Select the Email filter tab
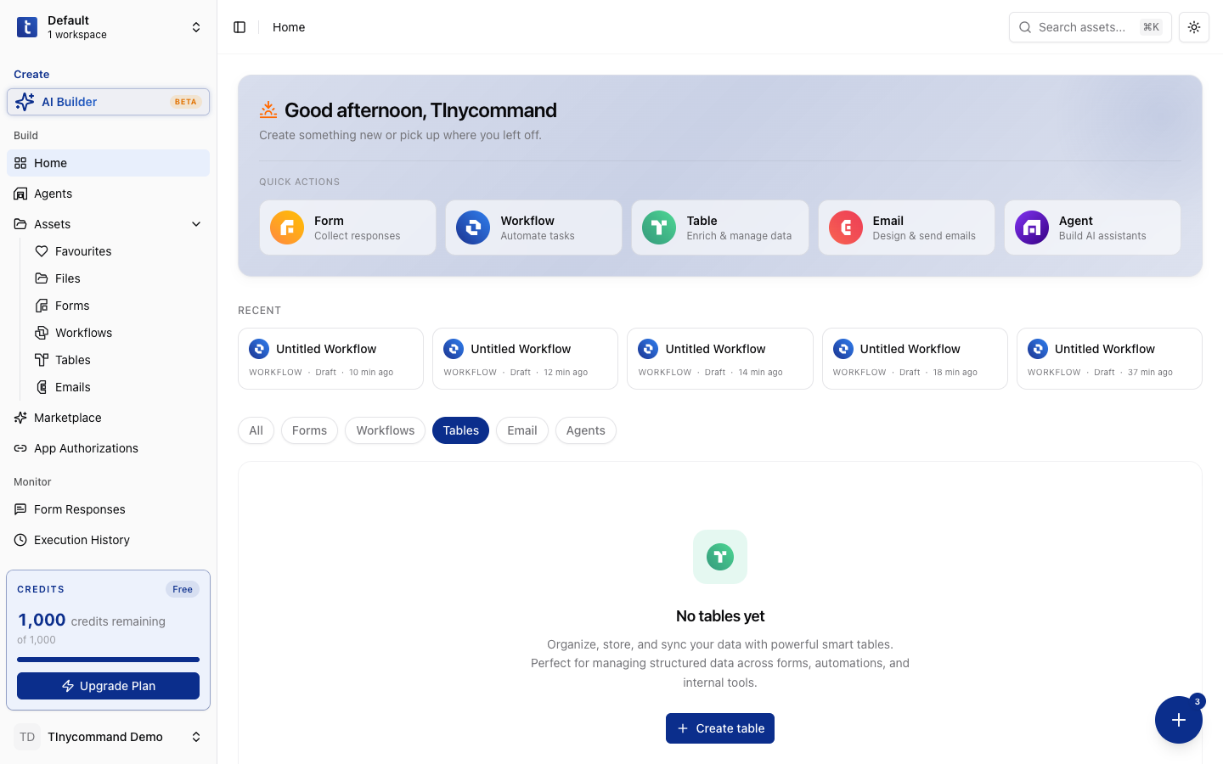The image size is (1223, 764). click(522, 430)
